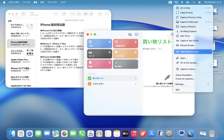Toggle Hide Desktop Icons in CleanShot menu

[193, 52]
